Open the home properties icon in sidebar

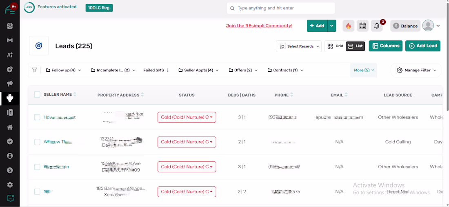tap(10, 127)
